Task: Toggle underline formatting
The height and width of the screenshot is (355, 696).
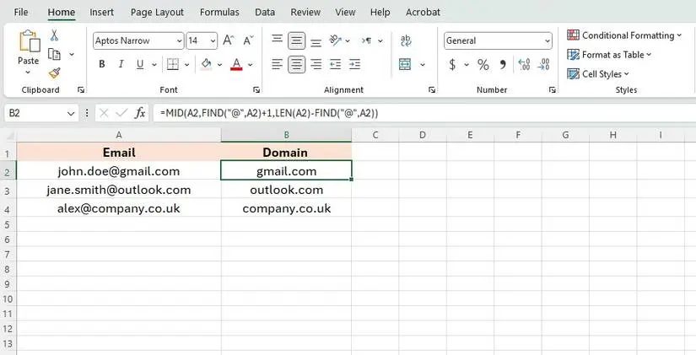Action: click(x=140, y=64)
